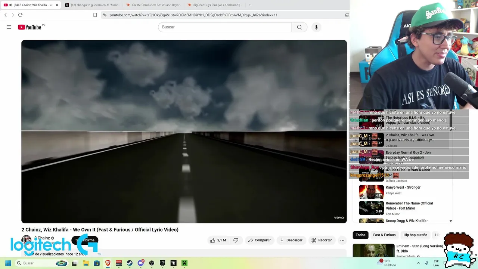Select the 2 Chainz We Own It playlist entry
The width and height of the screenshot is (478, 269).
click(410, 137)
